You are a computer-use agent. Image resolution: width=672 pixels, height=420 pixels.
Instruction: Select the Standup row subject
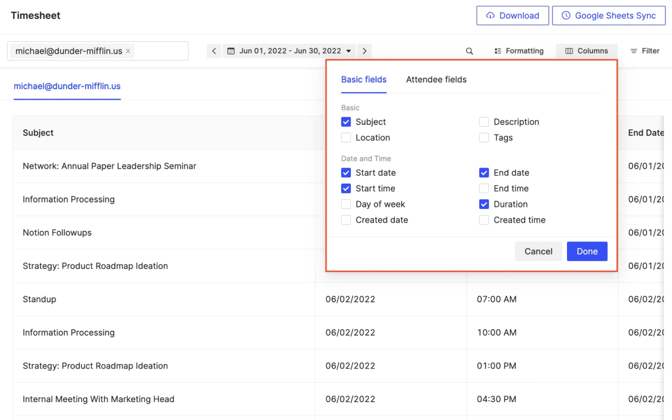coord(39,299)
